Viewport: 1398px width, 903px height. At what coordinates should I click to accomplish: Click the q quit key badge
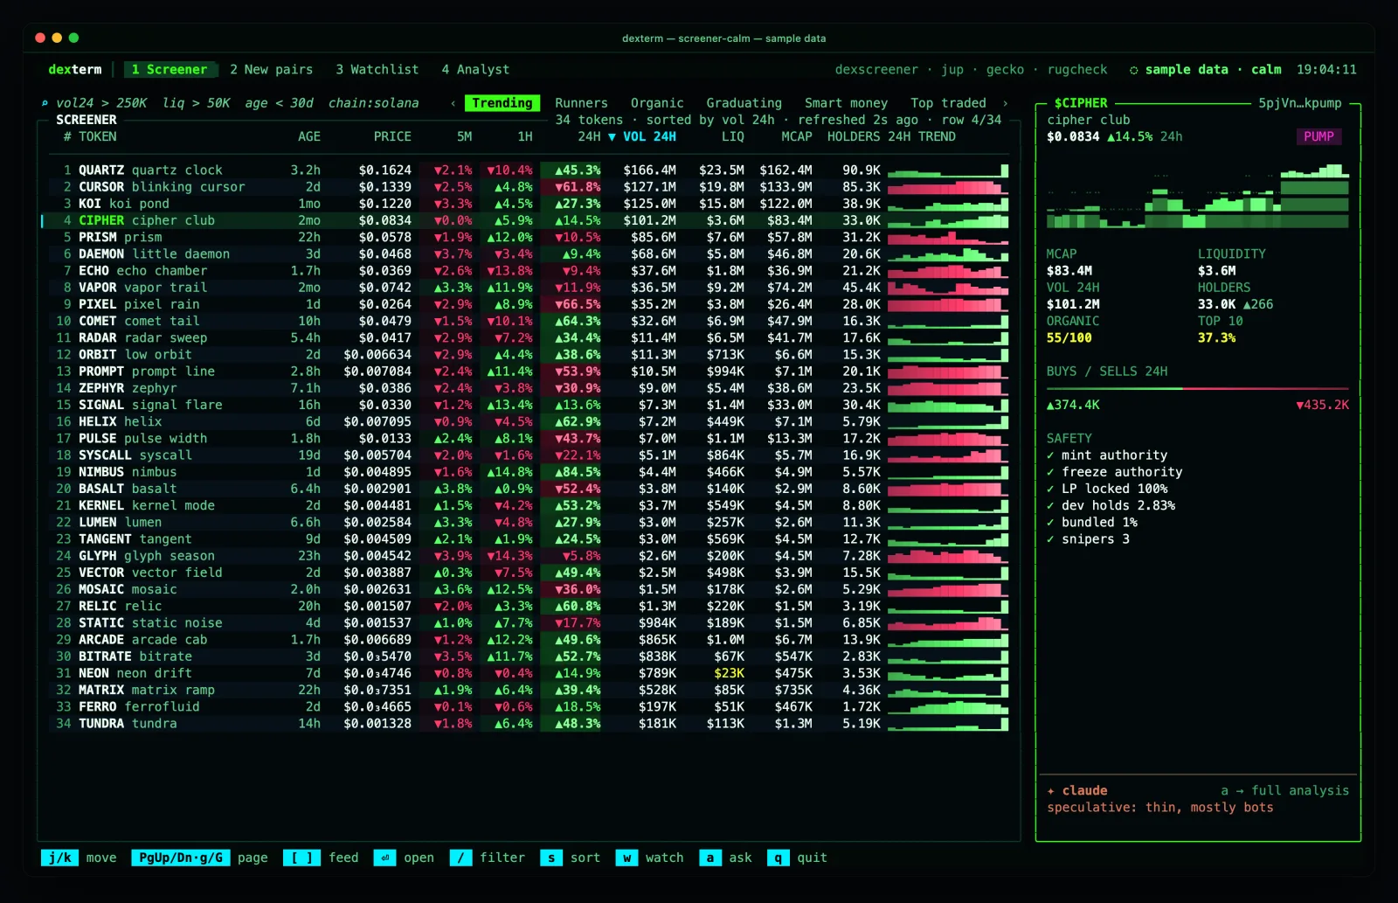point(778,858)
